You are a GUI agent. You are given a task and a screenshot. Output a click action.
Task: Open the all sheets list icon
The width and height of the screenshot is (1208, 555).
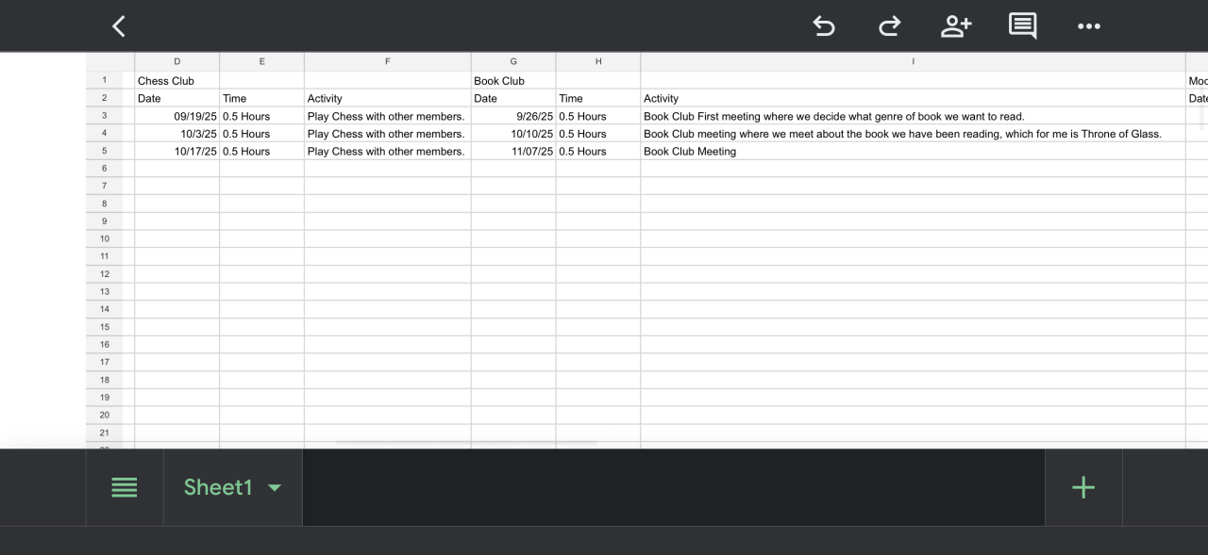(x=125, y=487)
